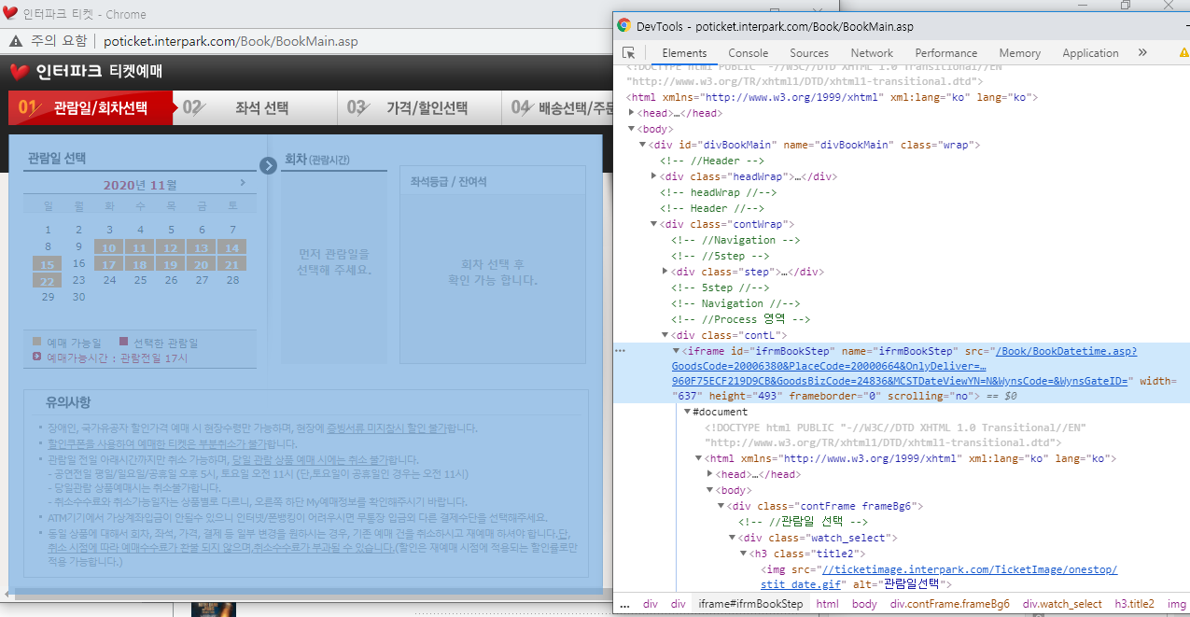Collapse the contFrame frameBg6 div node
The height and width of the screenshot is (617, 1190).
pyautogui.click(x=721, y=506)
